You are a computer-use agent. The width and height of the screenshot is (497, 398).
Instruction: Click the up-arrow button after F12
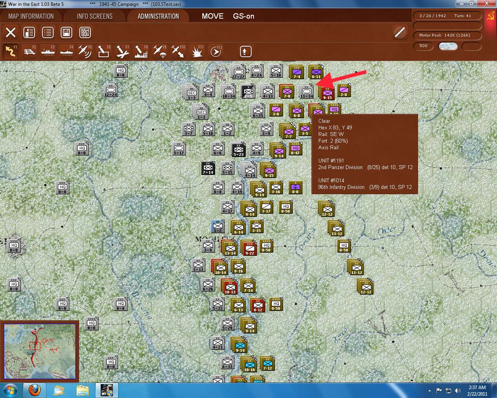tap(245, 51)
